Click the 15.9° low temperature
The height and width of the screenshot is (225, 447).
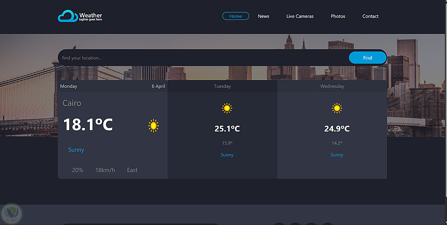(227, 143)
